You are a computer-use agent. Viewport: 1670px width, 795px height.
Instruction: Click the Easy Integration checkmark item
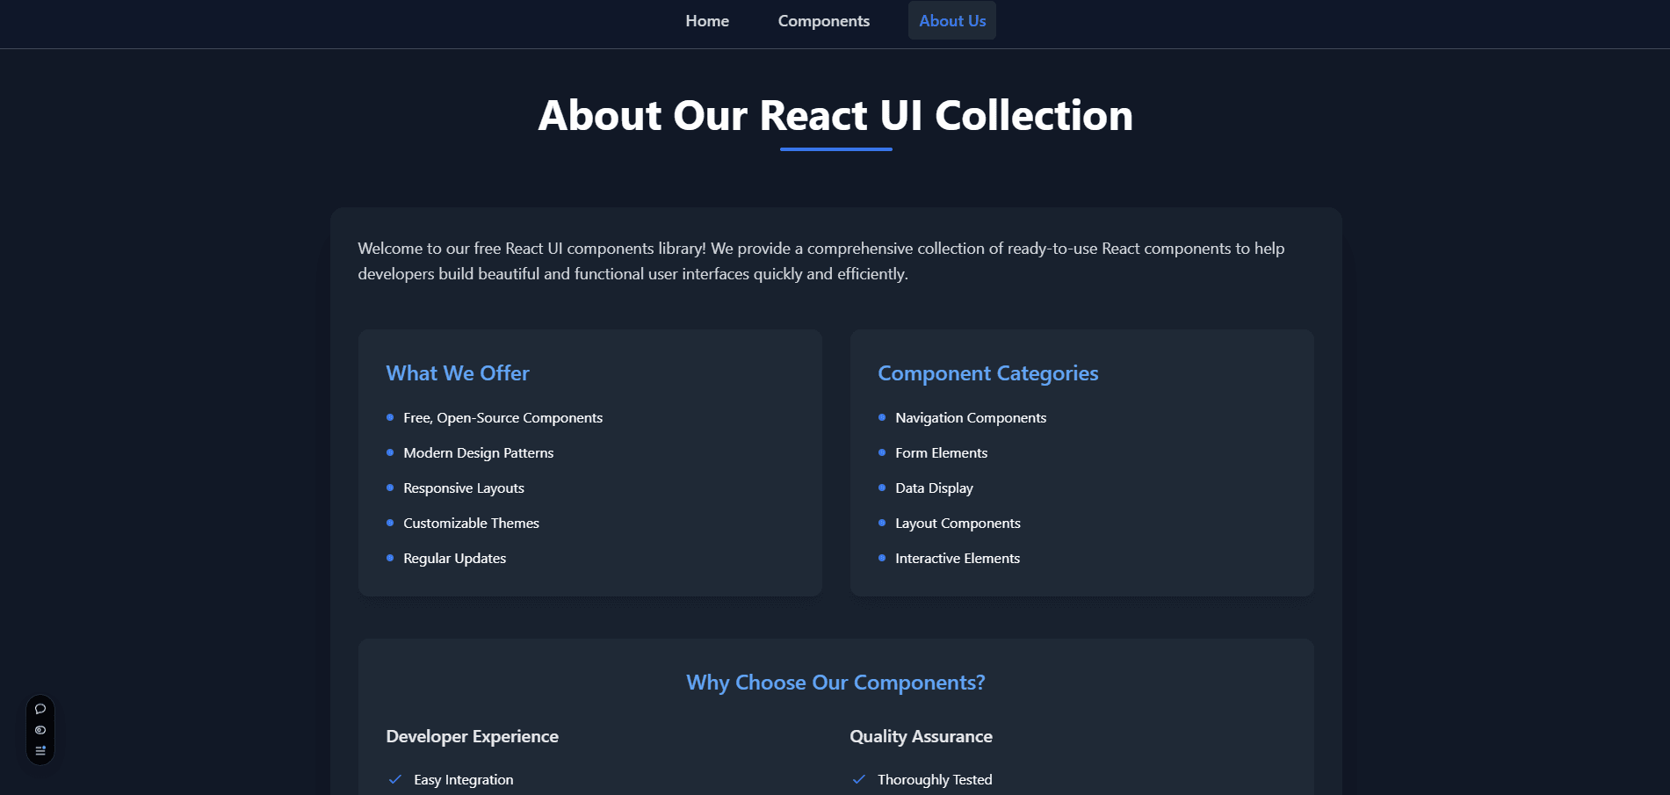tap(464, 779)
